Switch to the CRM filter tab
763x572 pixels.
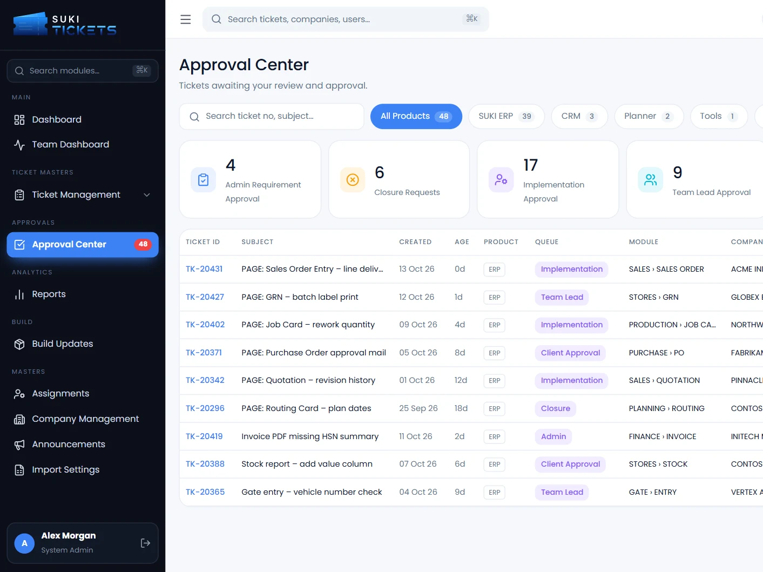click(x=579, y=116)
